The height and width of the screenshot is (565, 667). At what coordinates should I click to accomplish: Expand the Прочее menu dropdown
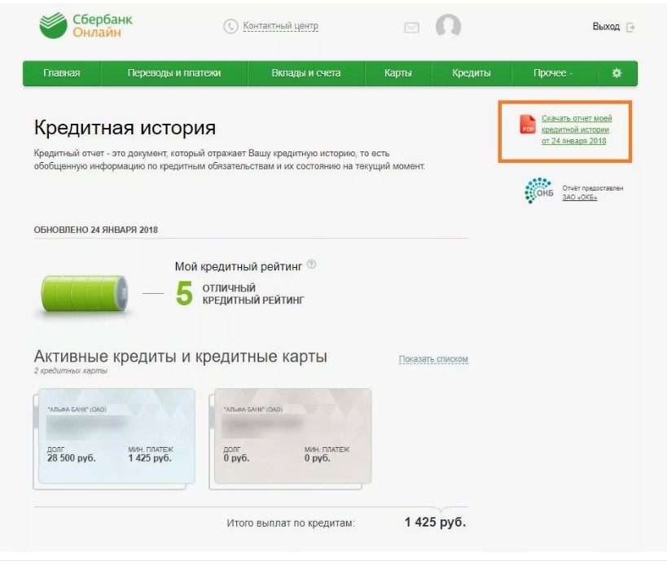pos(552,73)
